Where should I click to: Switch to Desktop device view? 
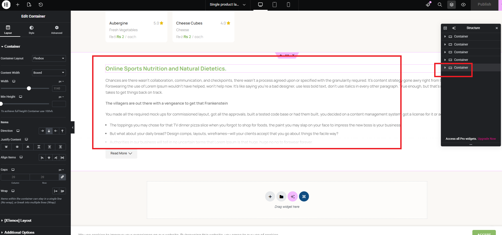pyautogui.click(x=260, y=5)
